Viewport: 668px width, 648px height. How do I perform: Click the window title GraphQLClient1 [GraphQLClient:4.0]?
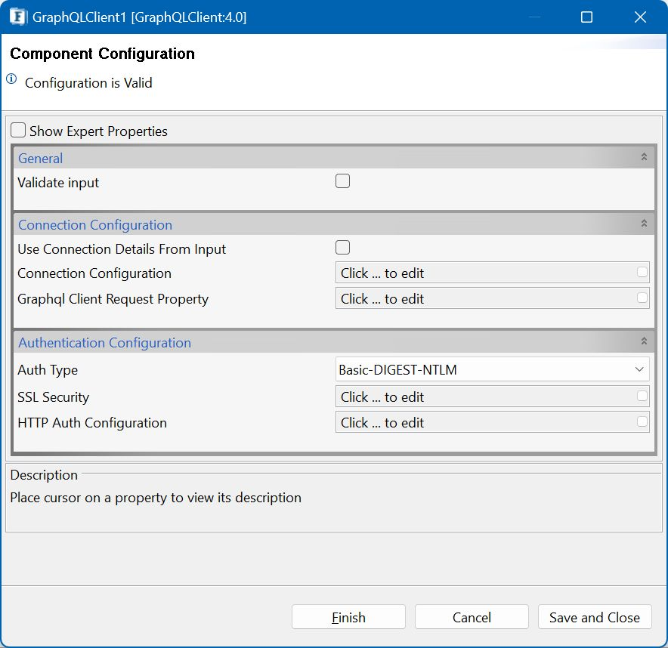(139, 17)
